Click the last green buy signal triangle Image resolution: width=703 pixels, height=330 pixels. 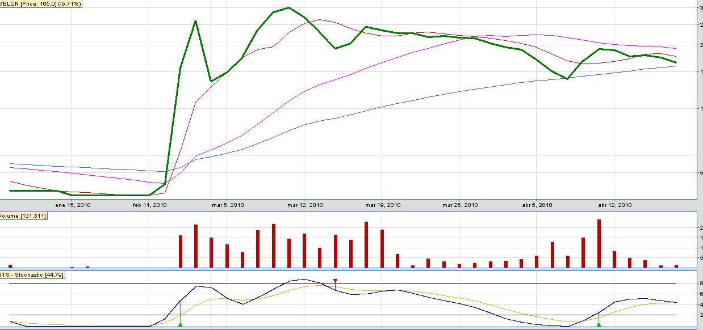(x=599, y=324)
